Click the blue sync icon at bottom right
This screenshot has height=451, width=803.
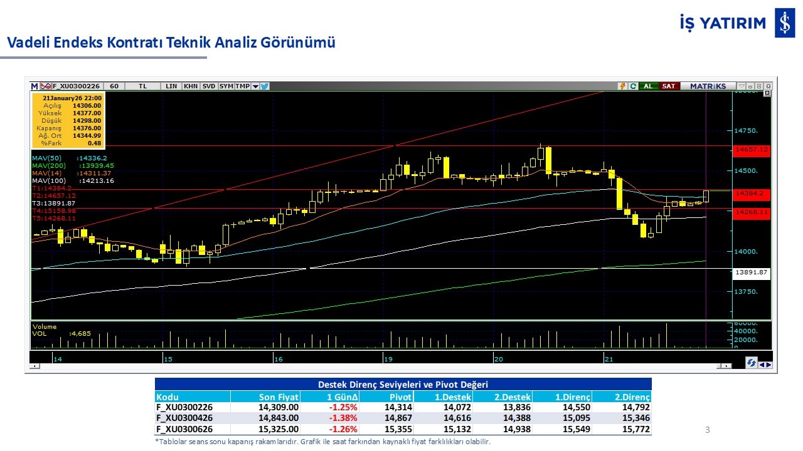751,363
